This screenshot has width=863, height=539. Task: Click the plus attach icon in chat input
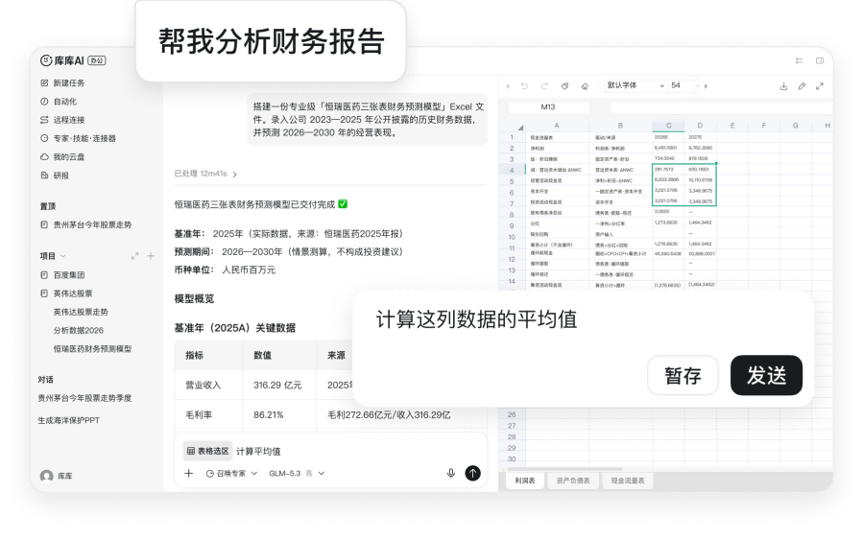(x=189, y=473)
